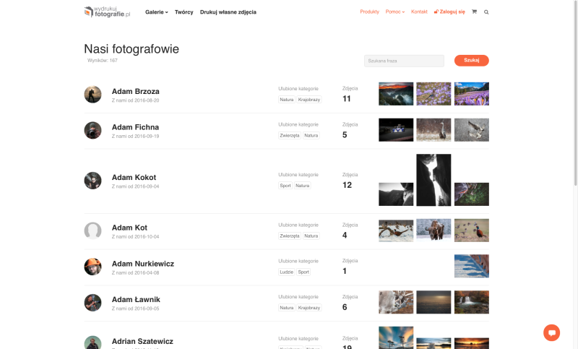
Task: Open Adam Kot's profile name
Action: tap(129, 228)
